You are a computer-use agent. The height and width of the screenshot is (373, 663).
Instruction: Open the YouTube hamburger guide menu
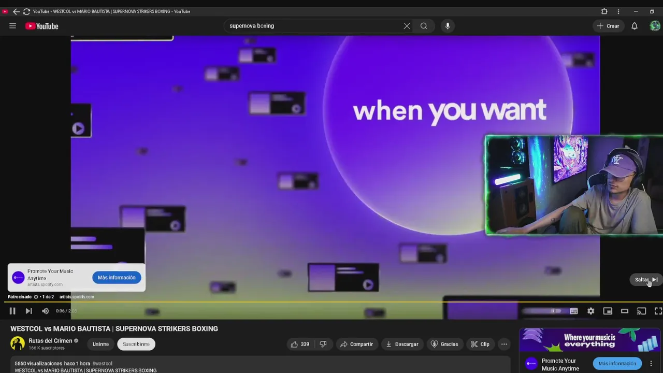[12, 26]
